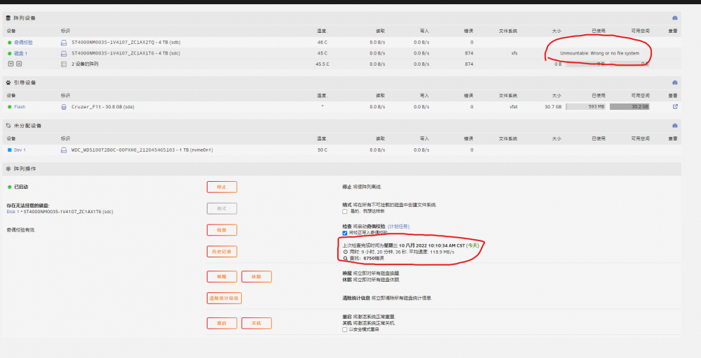This screenshot has width=701, height=358.
Task: Click the paw icon of 引导设备 section
Action: pyautogui.click(x=8, y=83)
